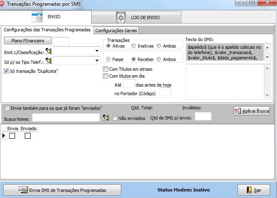Viewport: 277px width, 198px height.
Task: Open the Configurações das Transações Programadas tab
Action: pyautogui.click(x=47, y=30)
